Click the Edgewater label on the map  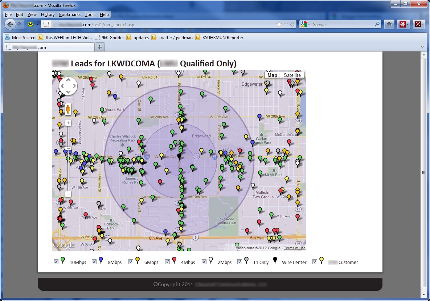[252, 84]
